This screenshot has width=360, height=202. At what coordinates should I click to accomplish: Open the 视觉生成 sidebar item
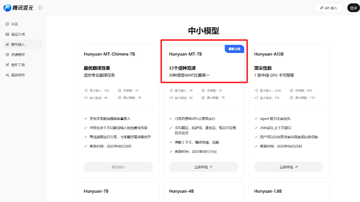pos(23,34)
